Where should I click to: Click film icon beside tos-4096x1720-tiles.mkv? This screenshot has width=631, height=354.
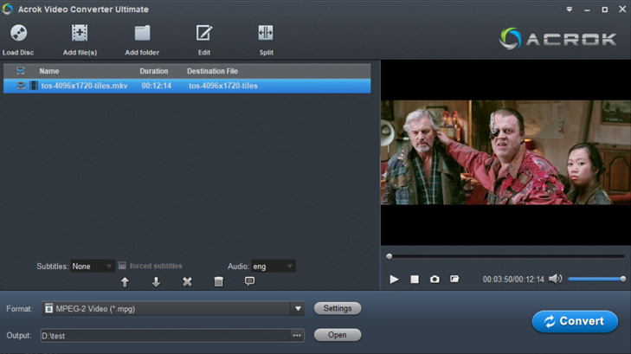tap(34, 86)
